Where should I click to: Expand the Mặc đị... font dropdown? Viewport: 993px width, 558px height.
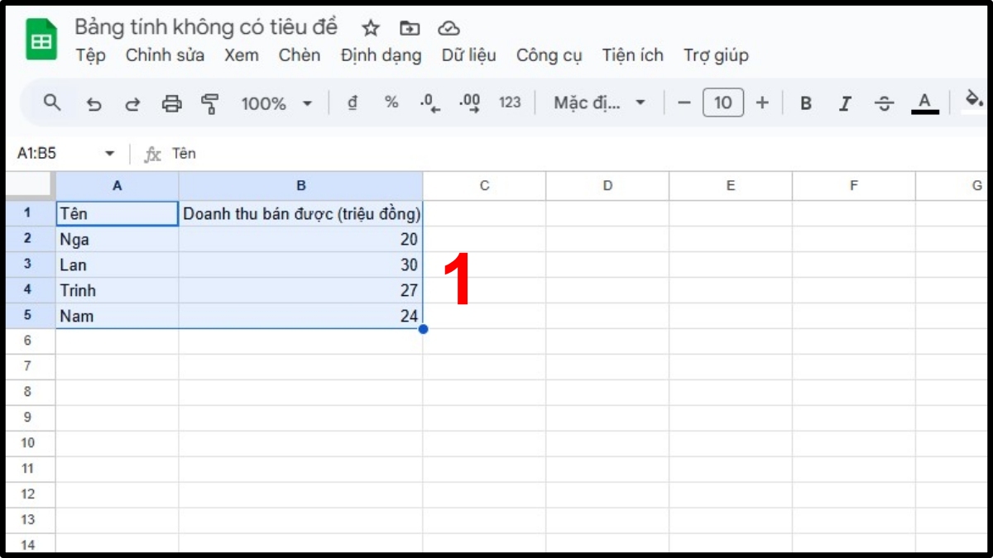coord(599,103)
